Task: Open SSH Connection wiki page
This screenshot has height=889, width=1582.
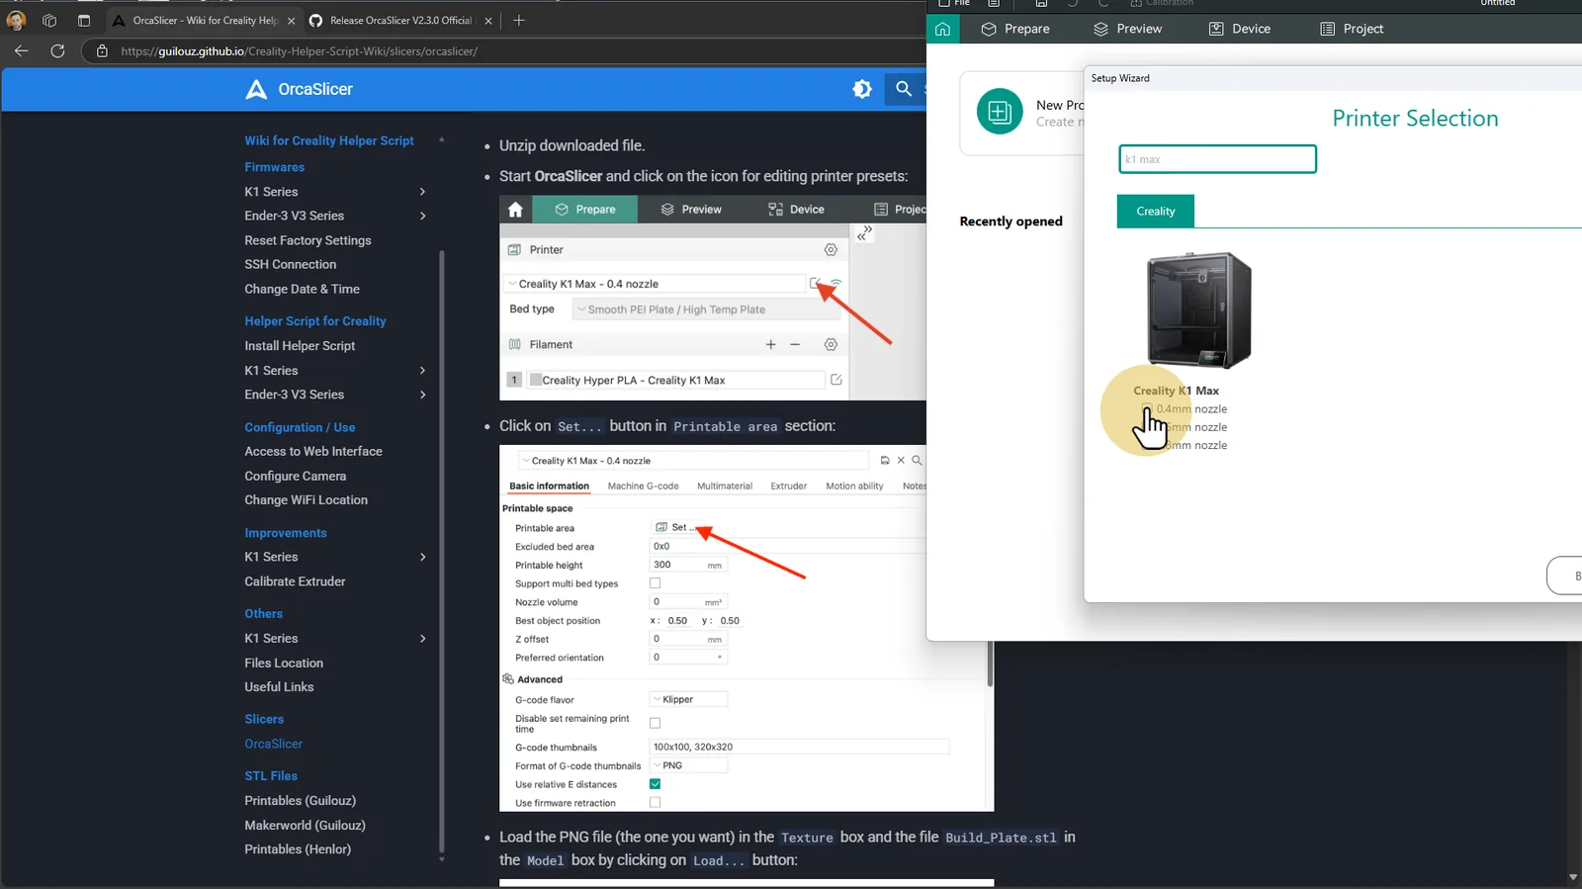Action: coord(291,264)
